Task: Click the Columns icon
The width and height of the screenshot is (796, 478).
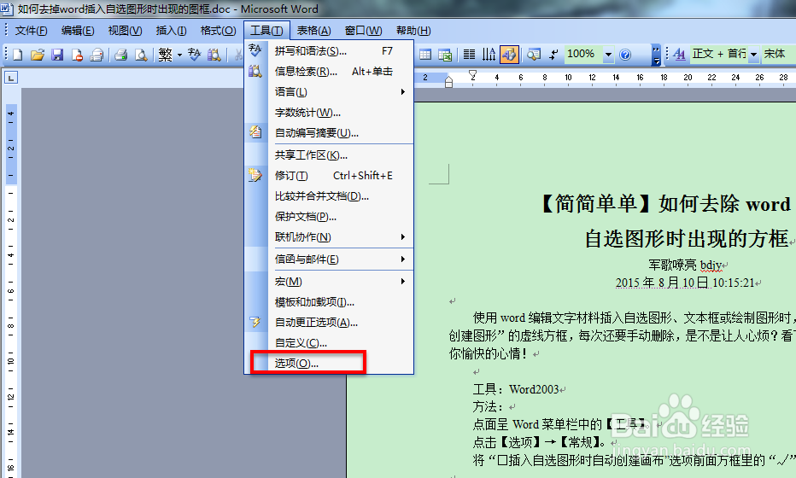Action: 470,55
